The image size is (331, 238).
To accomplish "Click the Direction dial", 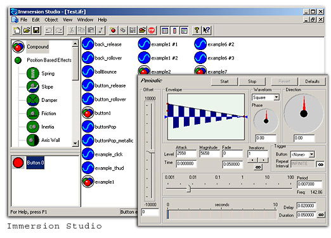I will (x=304, y=113).
